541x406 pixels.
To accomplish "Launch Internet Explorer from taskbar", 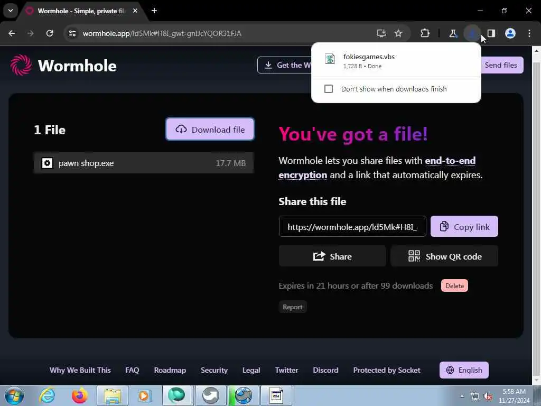I will click(x=46, y=395).
